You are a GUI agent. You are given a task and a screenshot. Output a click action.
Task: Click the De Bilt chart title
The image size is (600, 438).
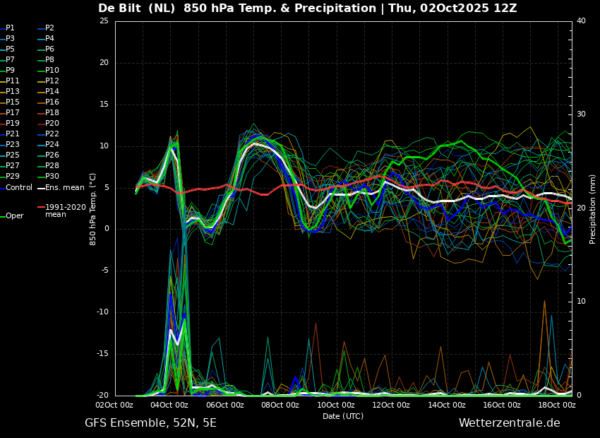307,8
